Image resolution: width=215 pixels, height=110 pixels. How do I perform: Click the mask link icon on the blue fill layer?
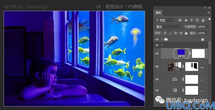(190, 53)
